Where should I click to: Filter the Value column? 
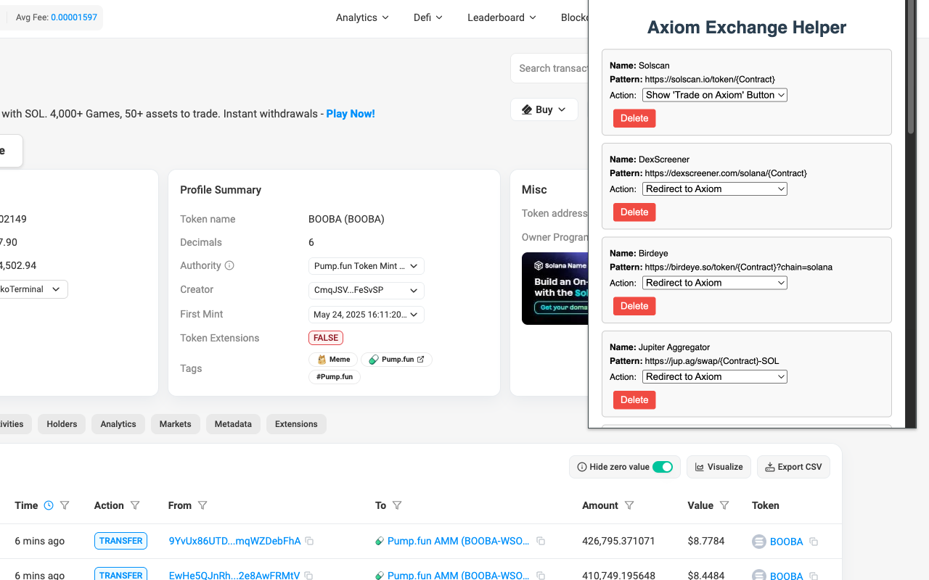(724, 505)
